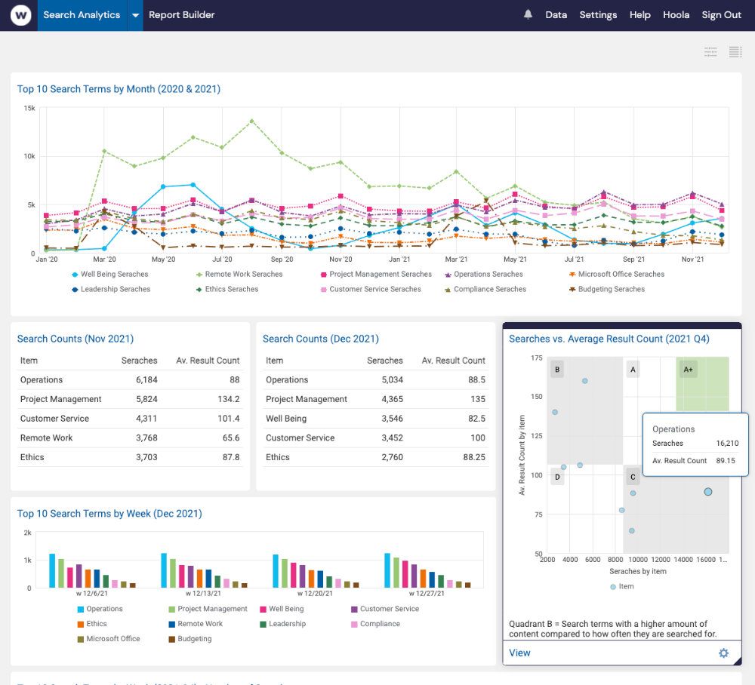755x685 pixels.
Task: Click the View link in the quadrant panel
Action: [x=519, y=653]
